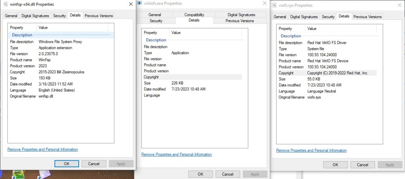Screen dimensions: 405x179
Task: Select Details tab in winfsp-x64.dll Properties
Action: tap(75, 15)
